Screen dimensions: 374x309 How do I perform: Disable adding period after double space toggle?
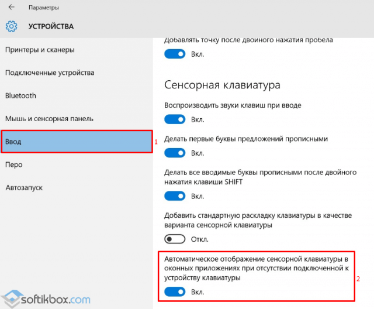[x=175, y=54]
